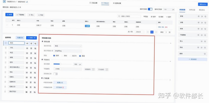
Task: Click the 保存 ctrl+s button
Action: tap(203, 4)
